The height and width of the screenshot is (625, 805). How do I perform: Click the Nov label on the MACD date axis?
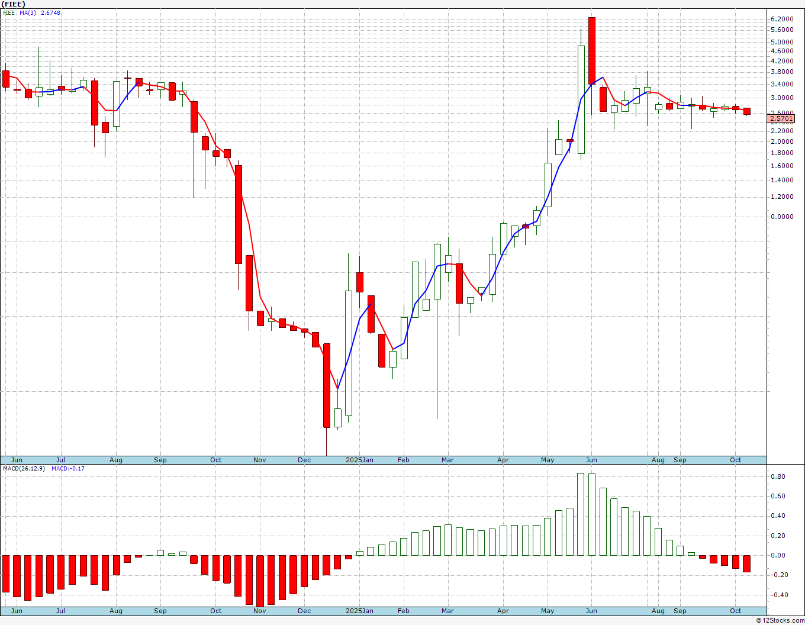[x=259, y=611]
